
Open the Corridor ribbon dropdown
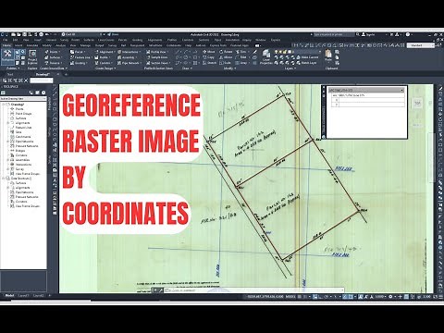pyautogui.click(x=105, y=63)
